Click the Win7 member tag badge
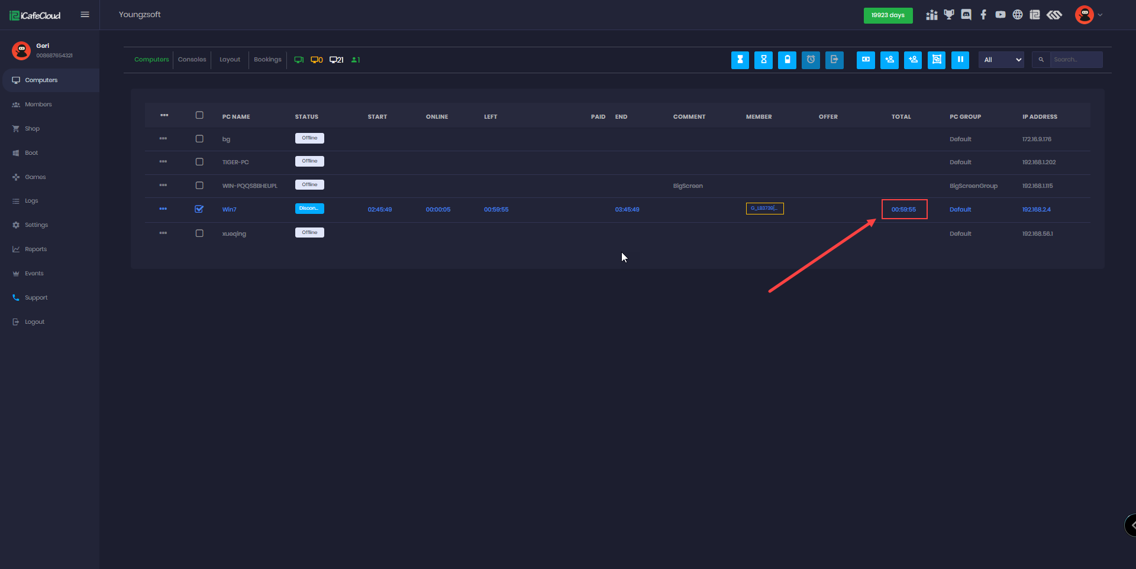 coord(764,209)
